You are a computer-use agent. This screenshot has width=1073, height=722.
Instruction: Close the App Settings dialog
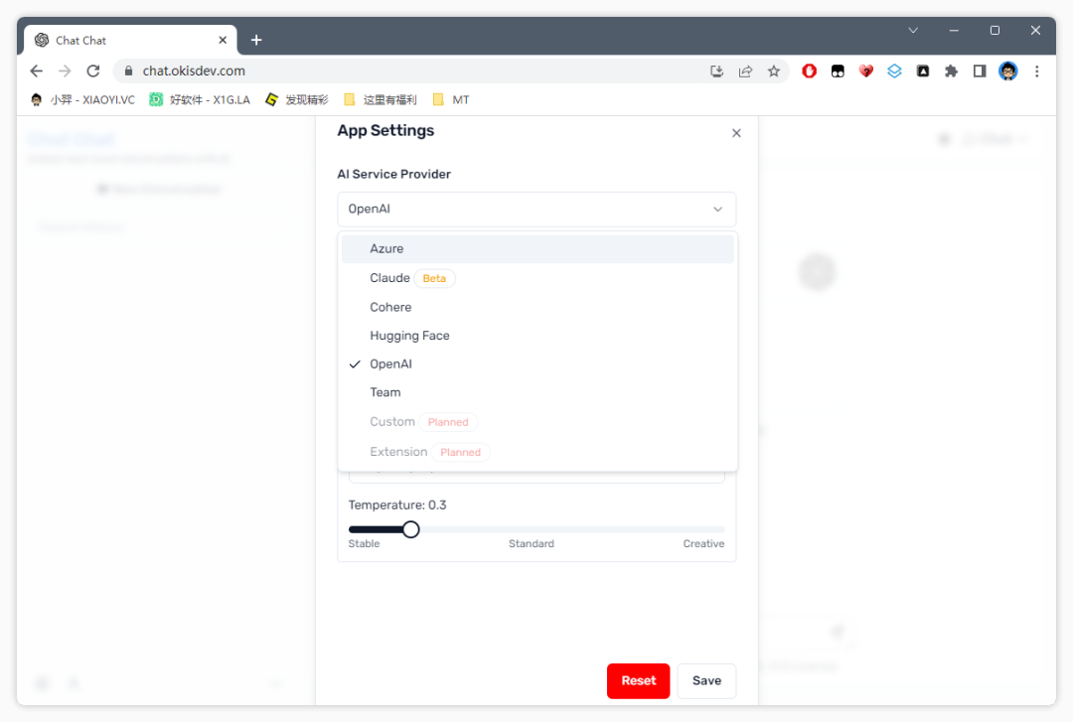point(736,133)
